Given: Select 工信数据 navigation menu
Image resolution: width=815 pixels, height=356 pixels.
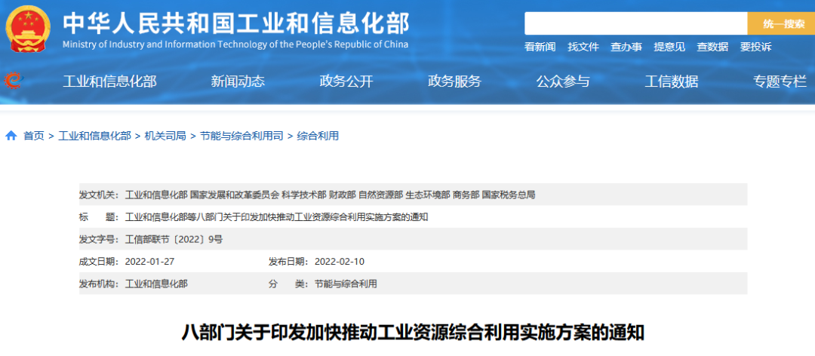Looking at the screenshot, I should coord(672,81).
